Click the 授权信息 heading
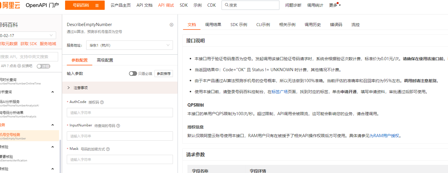 (196, 127)
